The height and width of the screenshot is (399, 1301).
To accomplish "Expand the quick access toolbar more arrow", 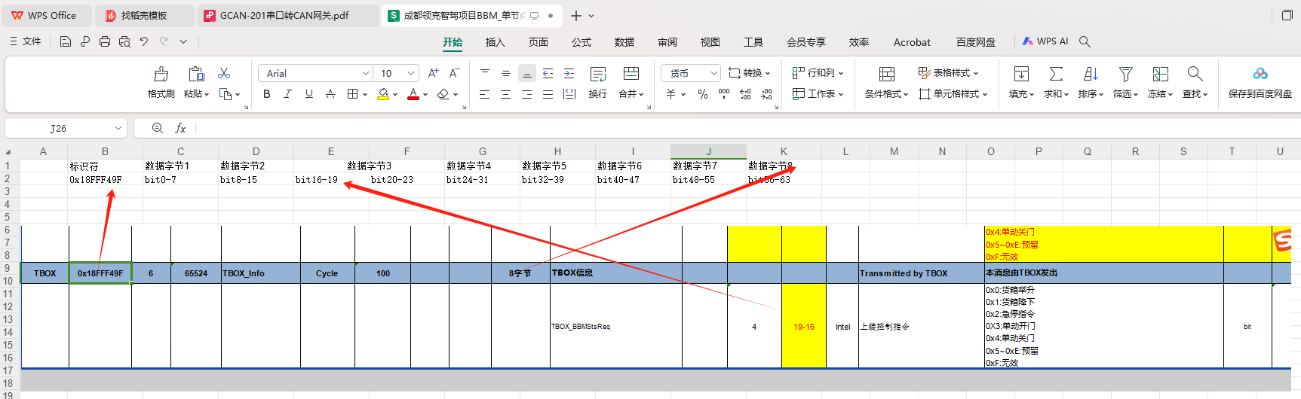I will (x=183, y=41).
